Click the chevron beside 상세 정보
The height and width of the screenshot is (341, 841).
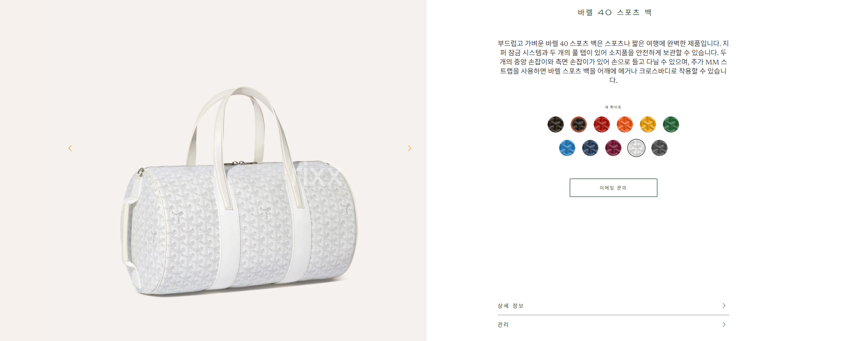point(724,306)
